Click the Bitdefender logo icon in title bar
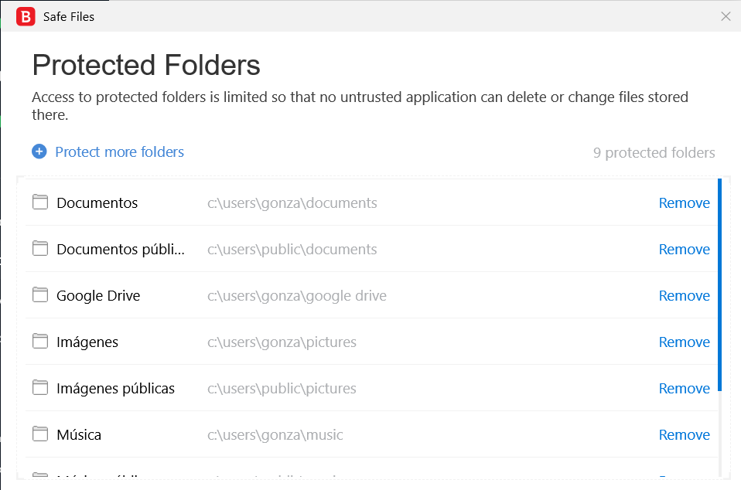 coord(26,16)
